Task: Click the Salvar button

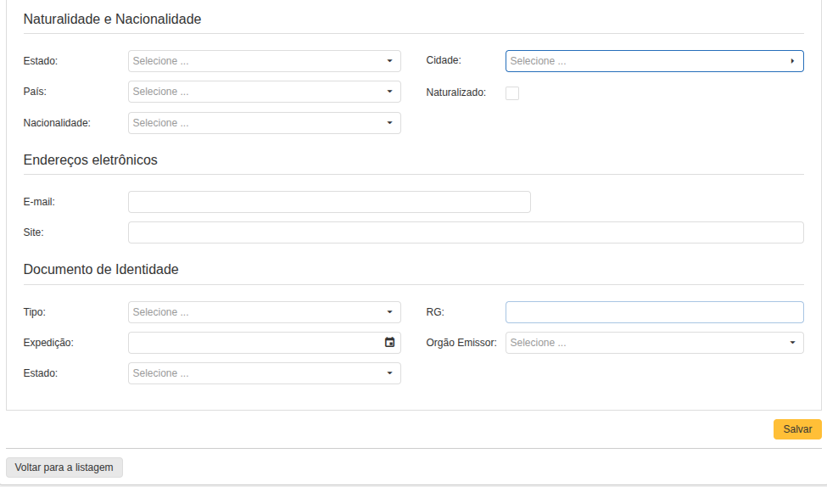Action: 796,429
